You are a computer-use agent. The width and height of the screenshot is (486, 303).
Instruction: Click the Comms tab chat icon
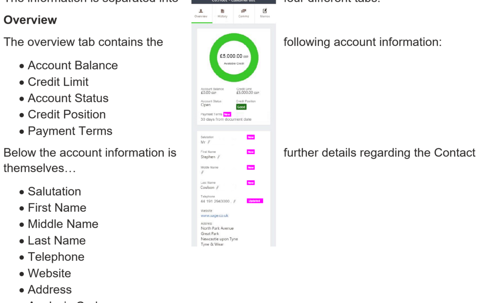click(x=243, y=11)
